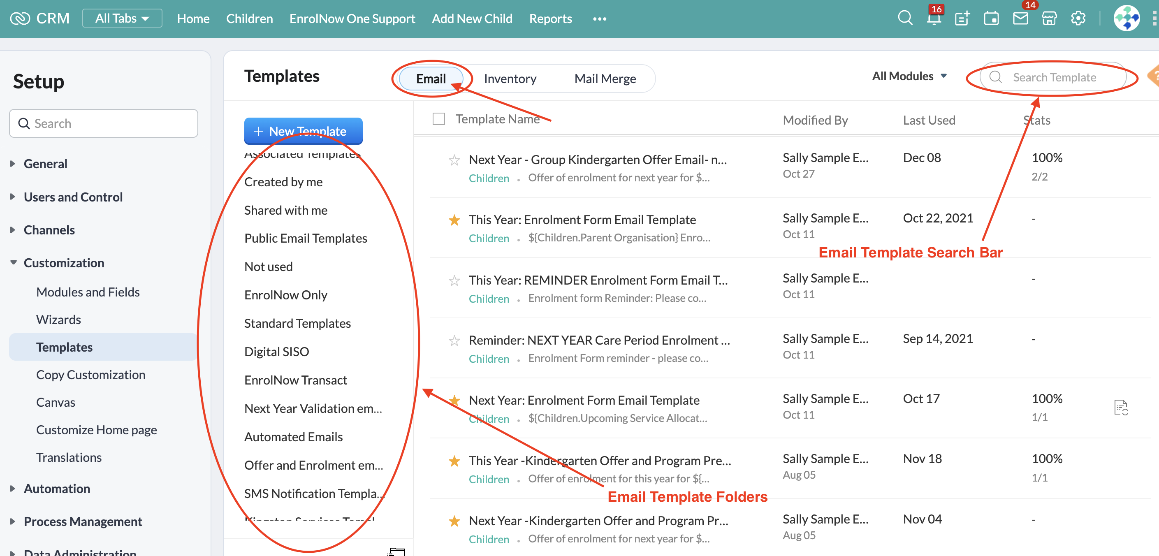Click the quick create plus icon
The image size is (1159, 556).
(x=962, y=19)
